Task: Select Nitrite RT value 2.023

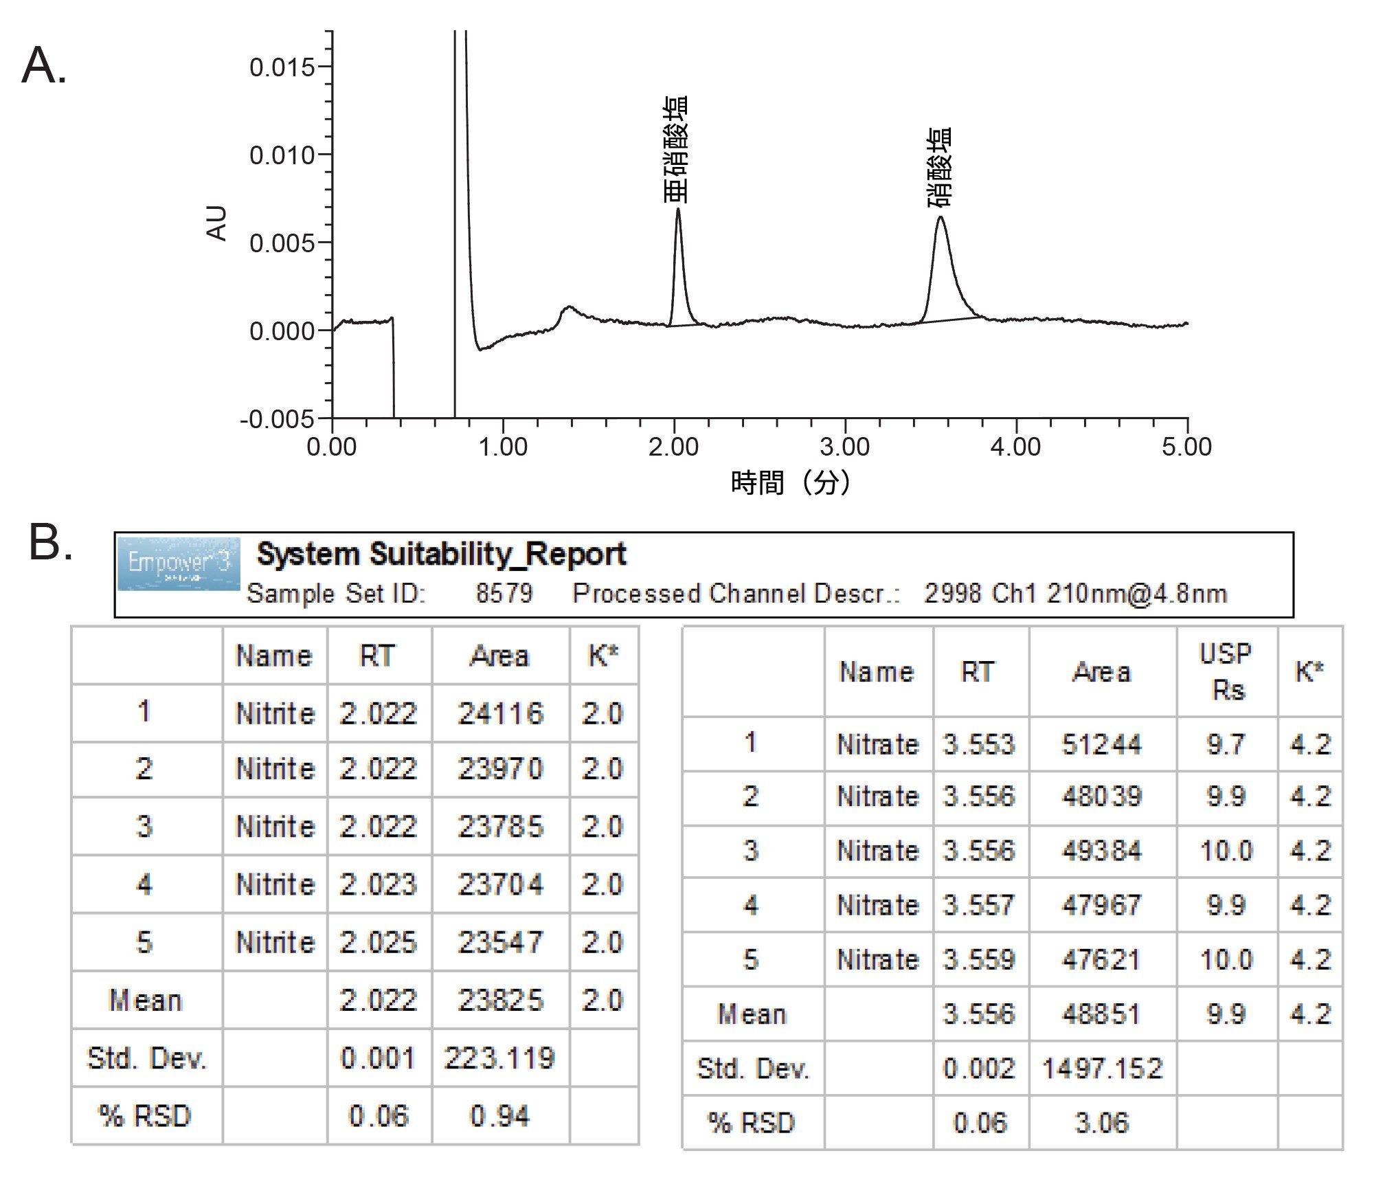Action: click(379, 884)
